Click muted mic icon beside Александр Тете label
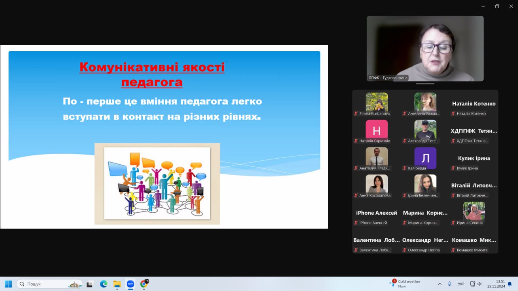Screen dimensions: 518x291 coord(405,141)
